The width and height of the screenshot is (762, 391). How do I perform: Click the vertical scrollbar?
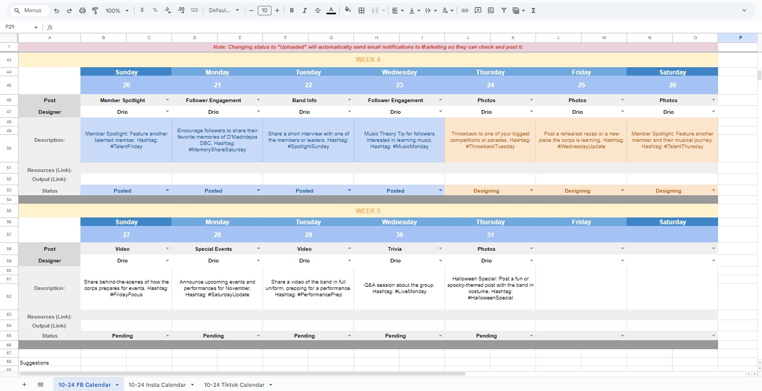759,75
